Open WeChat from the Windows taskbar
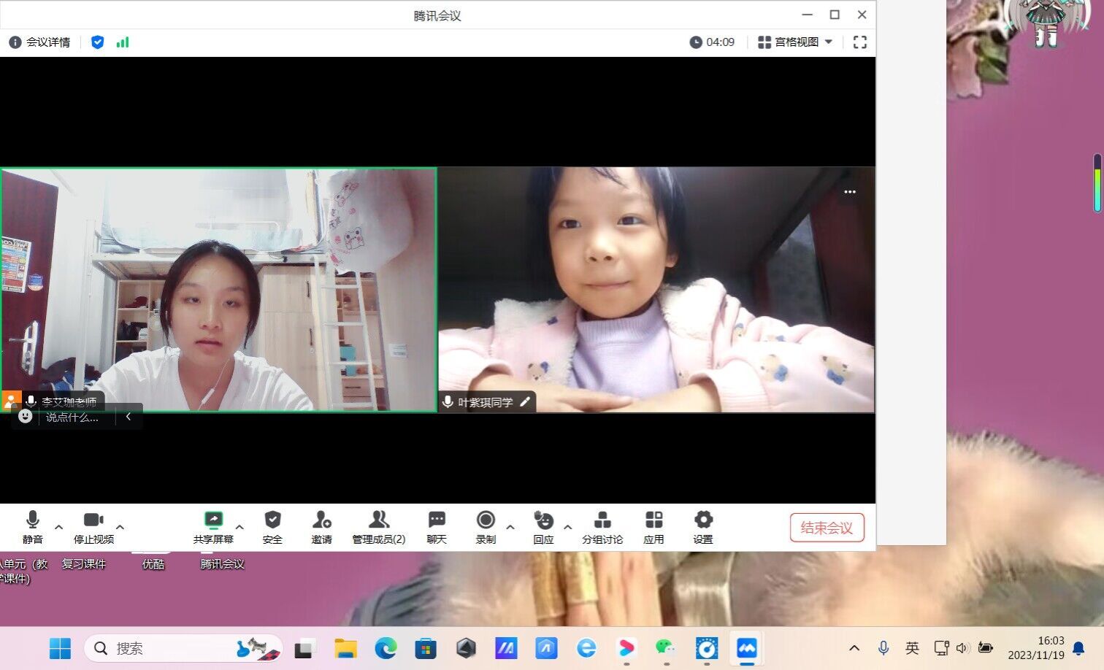The width and height of the screenshot is (1104, 670). click(x=665, y=647)
